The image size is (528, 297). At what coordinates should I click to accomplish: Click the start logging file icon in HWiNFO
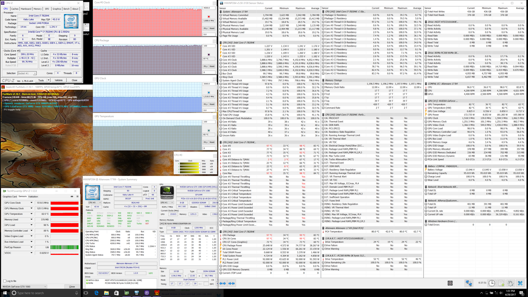pos(501,283)
